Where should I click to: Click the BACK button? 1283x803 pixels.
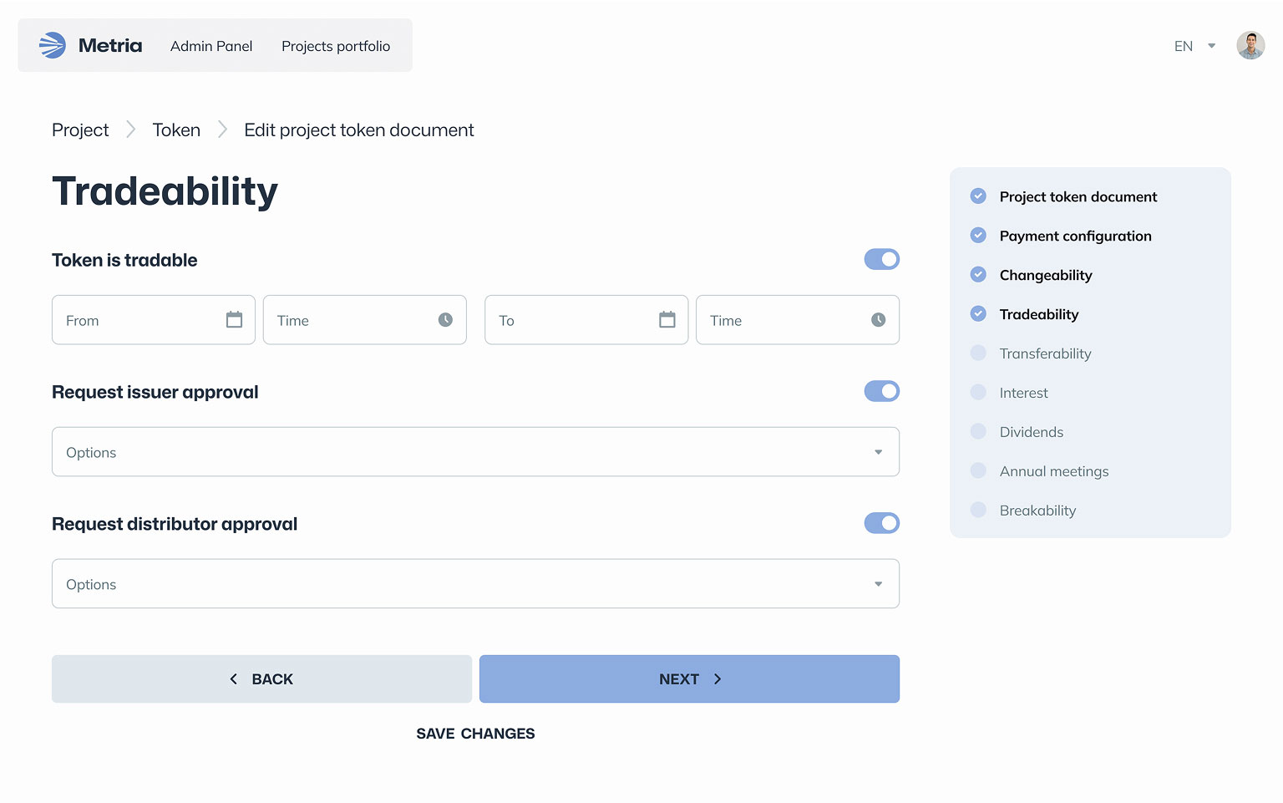pos(261,679)
